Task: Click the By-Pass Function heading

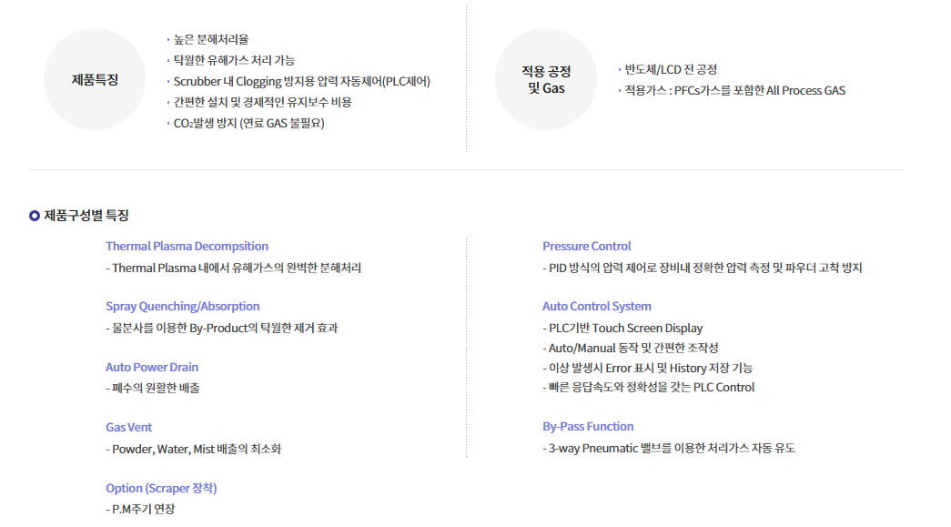Action: pos(588,426)
